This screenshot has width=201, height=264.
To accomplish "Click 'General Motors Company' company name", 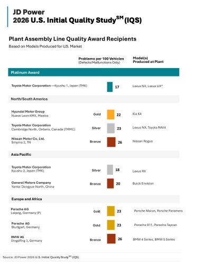I will (x=31, y=183).
